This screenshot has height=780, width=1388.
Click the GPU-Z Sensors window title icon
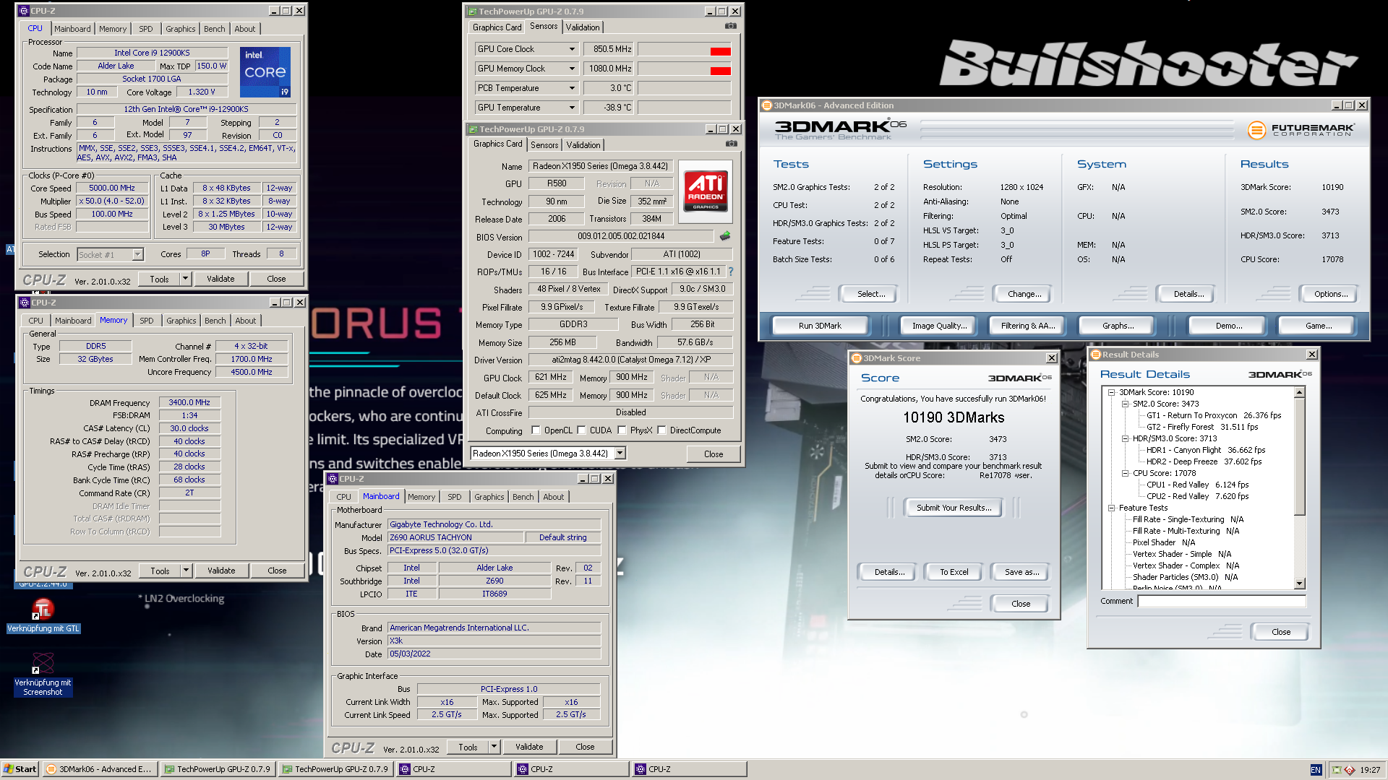click(472, 12)
